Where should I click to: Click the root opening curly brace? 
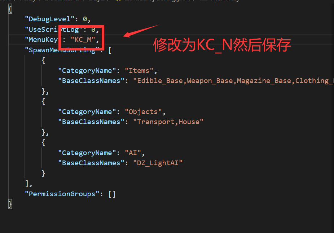(x=10, y=9)
